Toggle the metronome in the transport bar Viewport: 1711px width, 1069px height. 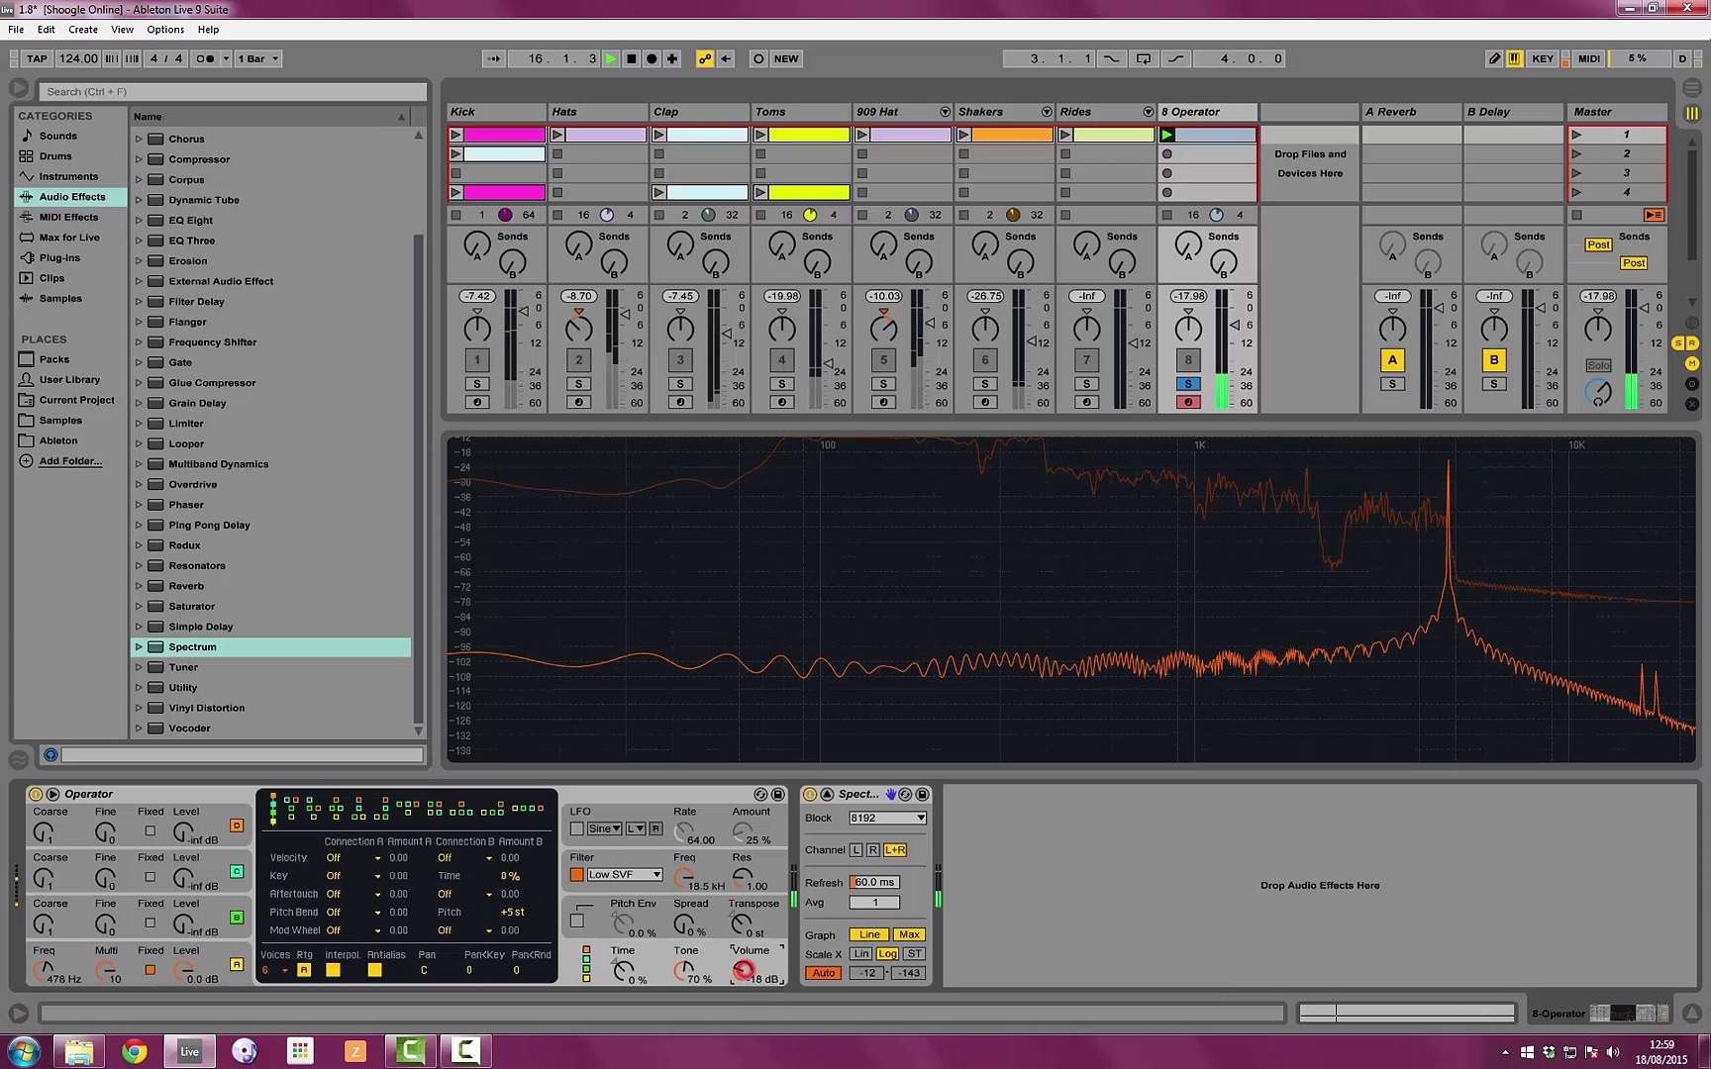(206, 58)
